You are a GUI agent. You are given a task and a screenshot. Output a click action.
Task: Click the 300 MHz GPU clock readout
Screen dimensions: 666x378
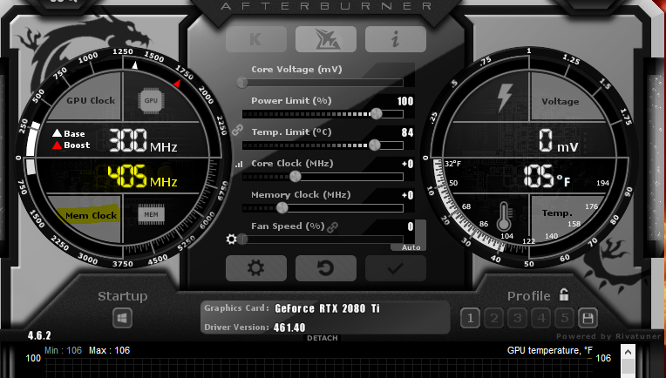pos(143,141)
